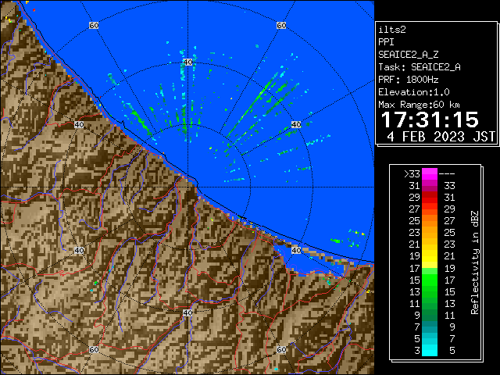Click the cyan band at the legend's lowest level
The image size is (500, 375).
coord(430,350)
